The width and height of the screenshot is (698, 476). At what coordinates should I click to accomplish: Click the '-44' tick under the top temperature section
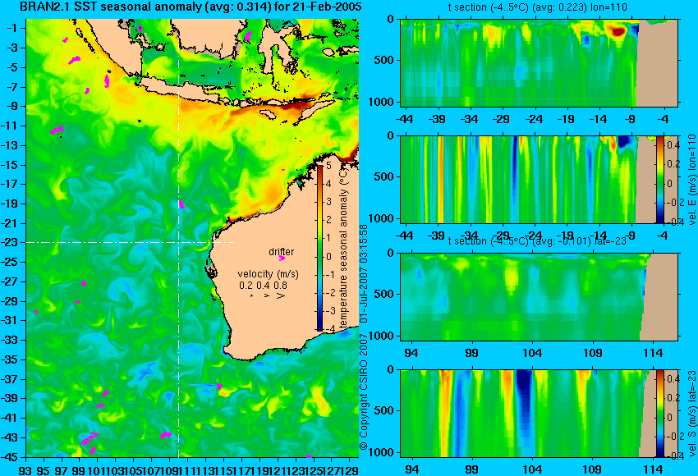(404, 119)
